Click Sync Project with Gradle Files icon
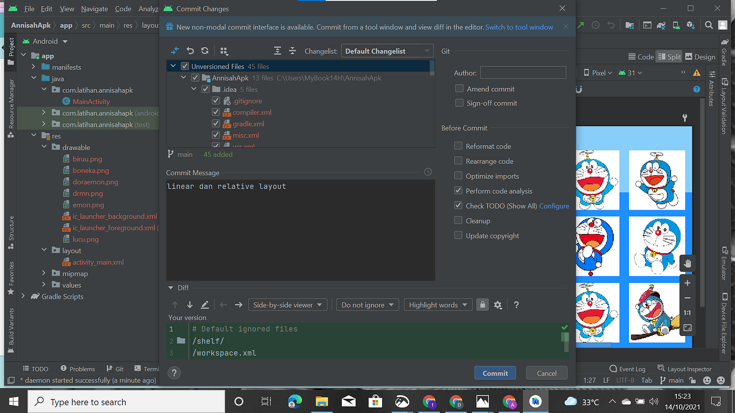Viewport: 735px width, 413px height. [x=661, y=25]
